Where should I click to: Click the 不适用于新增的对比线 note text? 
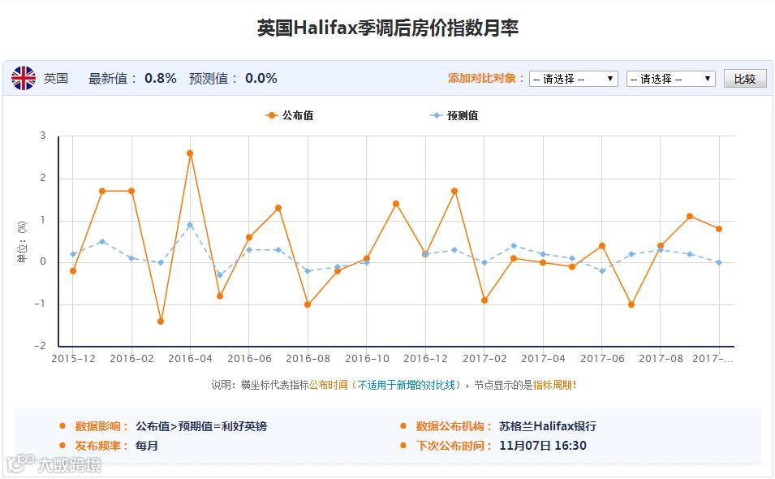(x=406, y=385)
